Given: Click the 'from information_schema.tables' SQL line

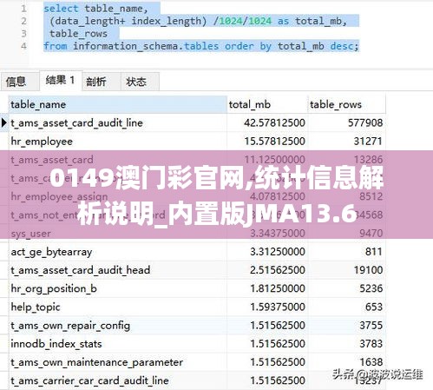Looking at the screenshot, I should (201, 46).
